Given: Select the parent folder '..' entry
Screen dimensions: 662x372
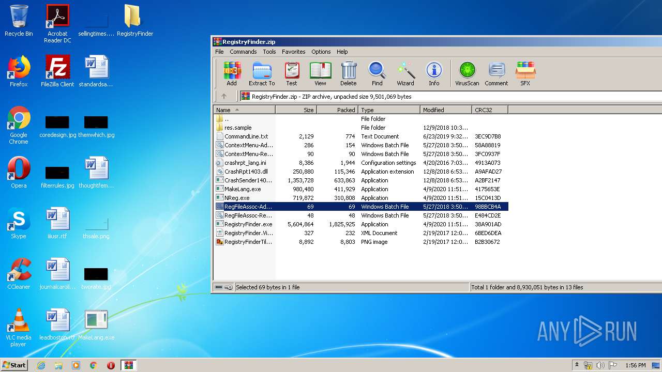Looking at the screenshot, I should pyautogui.click(x=361, y=119).
